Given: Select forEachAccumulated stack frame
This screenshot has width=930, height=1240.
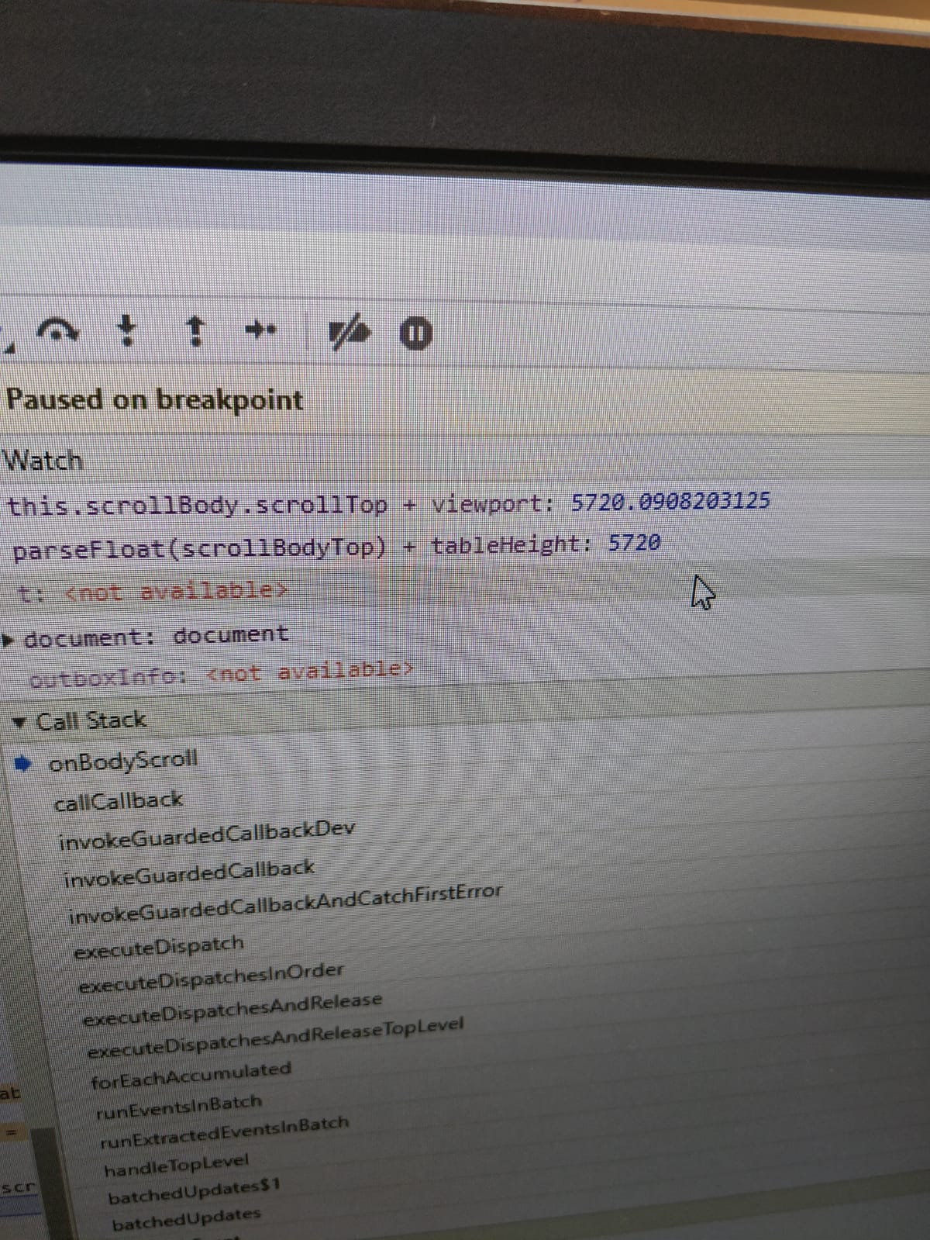Looking at the screenshot, I should pyautogui.click(x=191, y=1076).
